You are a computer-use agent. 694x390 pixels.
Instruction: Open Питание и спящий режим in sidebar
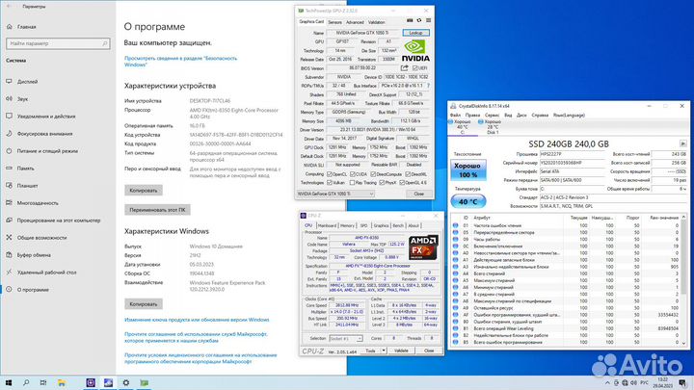coord(47,151)
